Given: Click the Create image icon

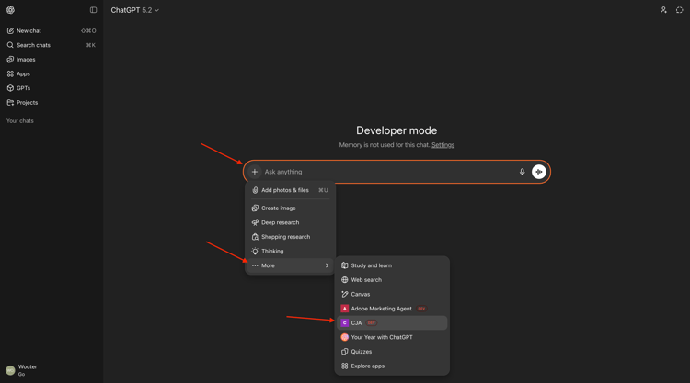Looking at the screenshot, I should [255, 208].
